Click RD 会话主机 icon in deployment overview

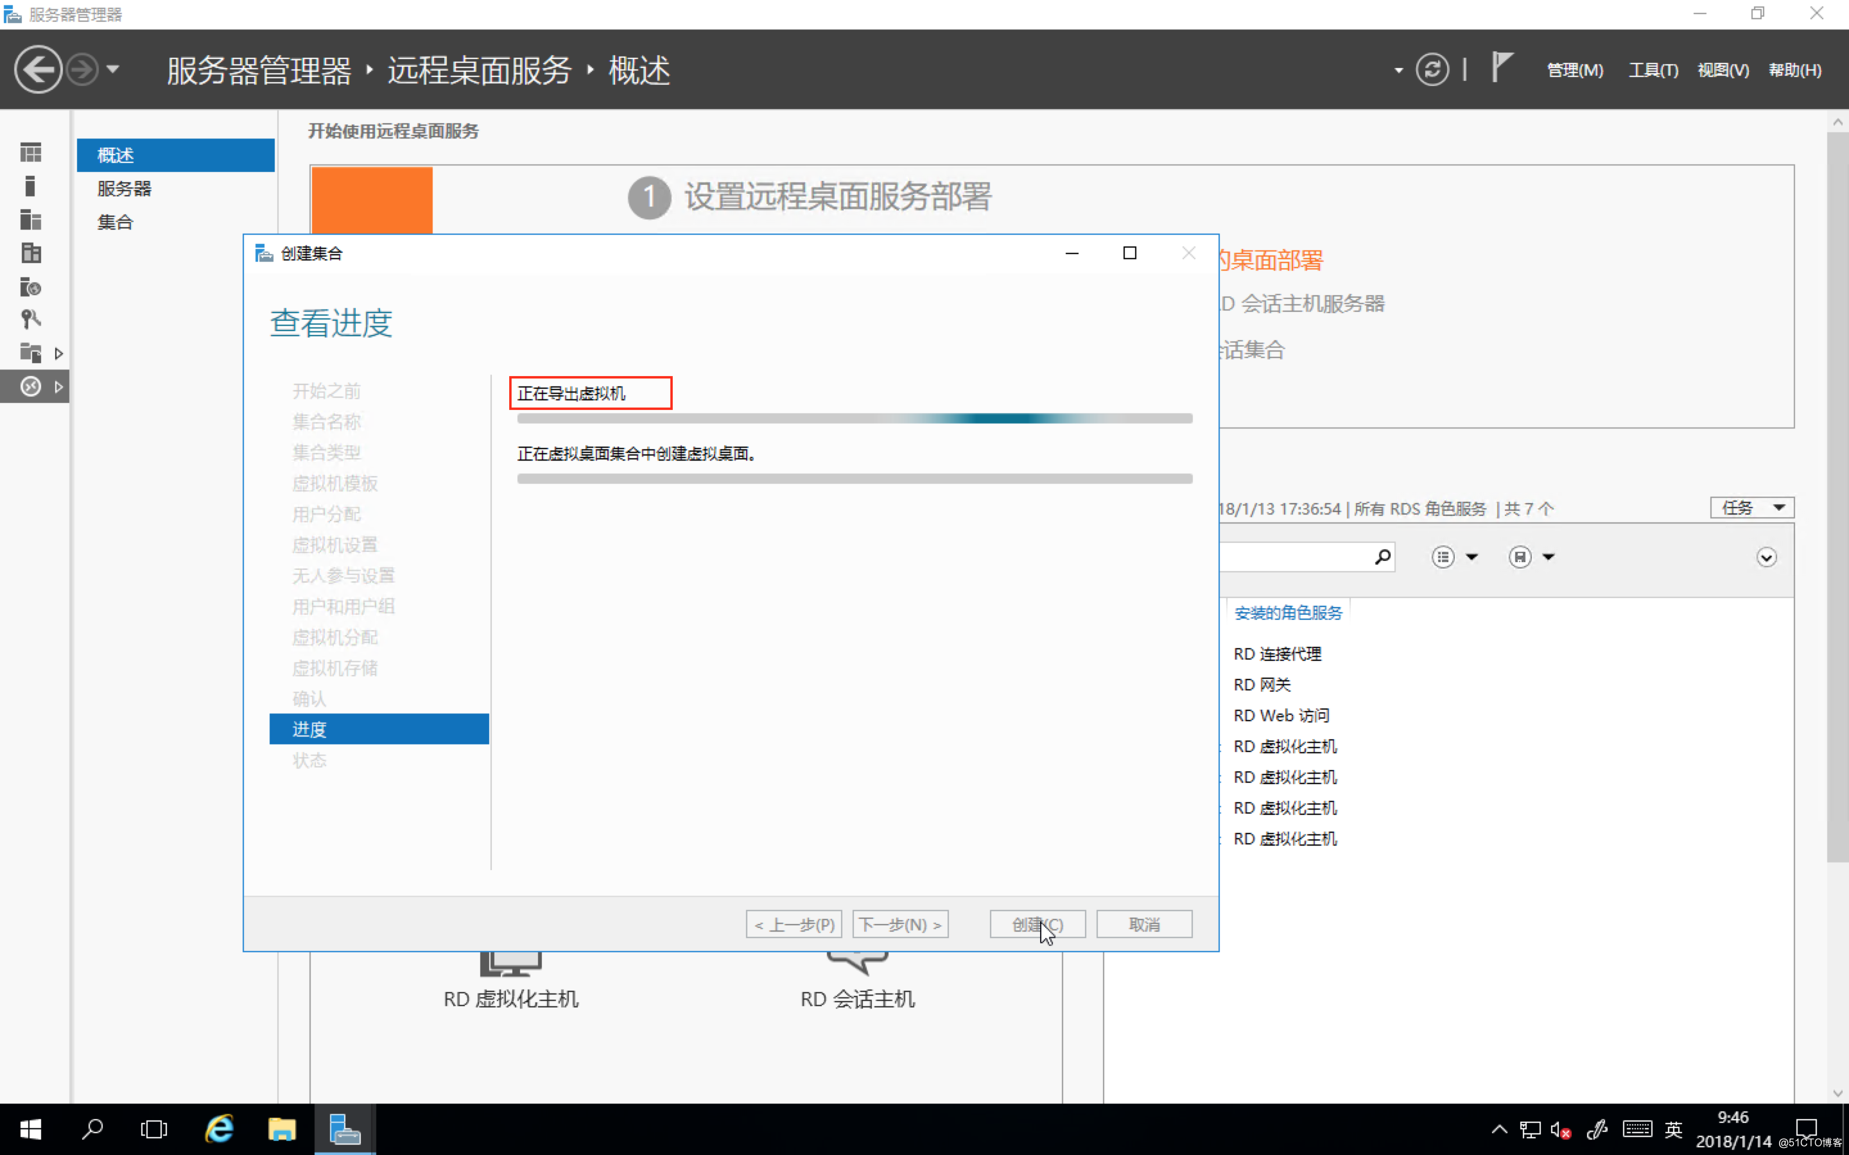coord(857,964)
